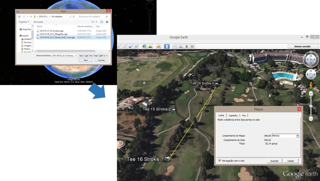Open the Gps file type dropdown

(x=107, y=56)
